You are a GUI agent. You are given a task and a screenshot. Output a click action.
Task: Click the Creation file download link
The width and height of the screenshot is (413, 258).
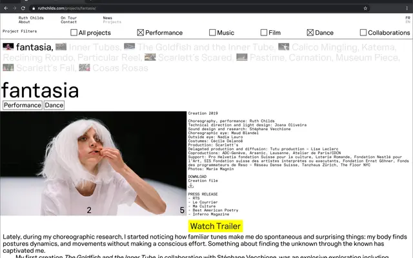(203, 181)
